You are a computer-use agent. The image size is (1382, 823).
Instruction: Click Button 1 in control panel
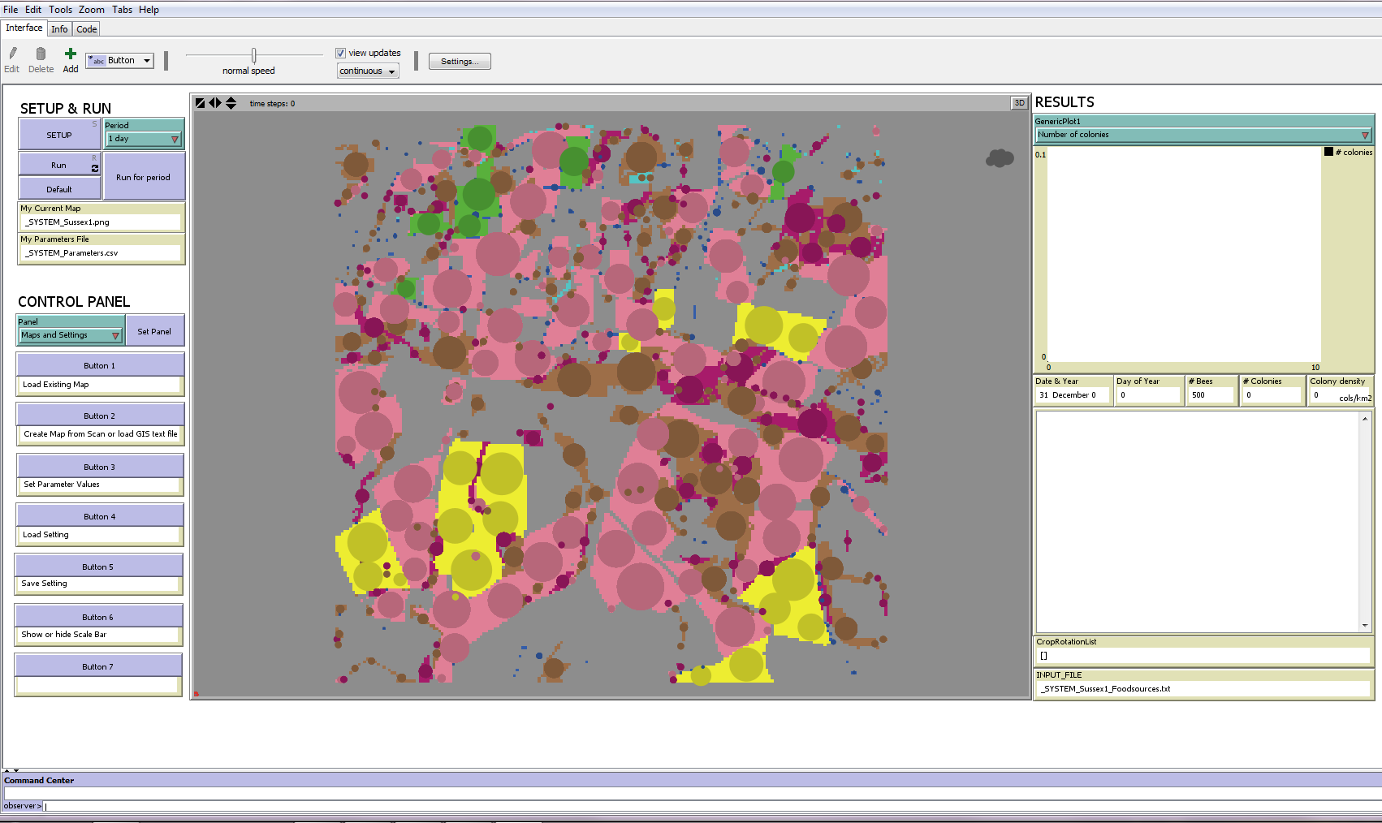click(100, 365)
